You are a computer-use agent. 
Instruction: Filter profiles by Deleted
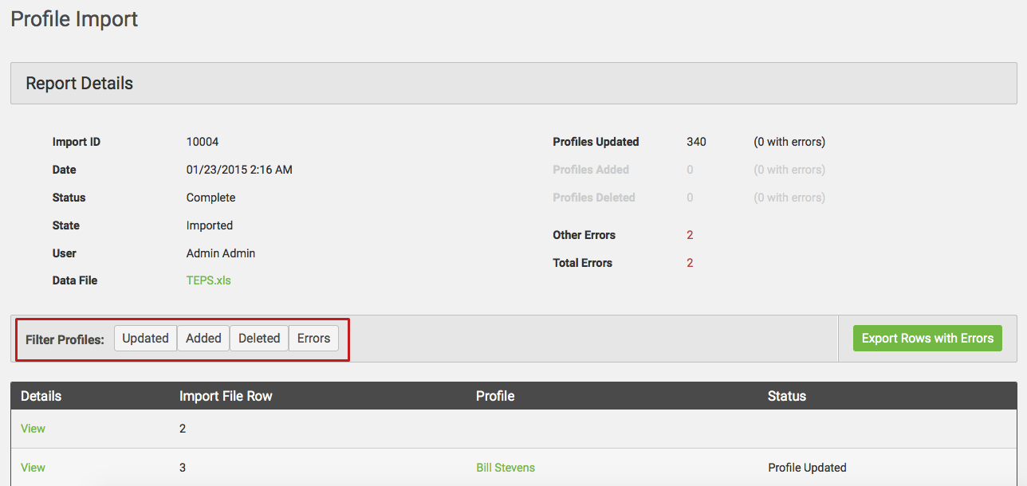[x=259, y=338]
